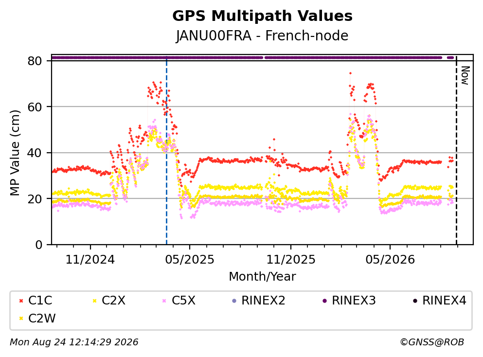Click the purple RINEX3 availability bar
This screenshot has width=483, height=357.
[x=252, y=57]
